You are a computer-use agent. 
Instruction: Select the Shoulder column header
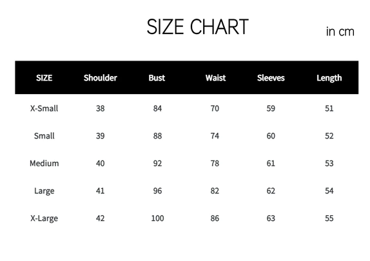click(101, 78)
